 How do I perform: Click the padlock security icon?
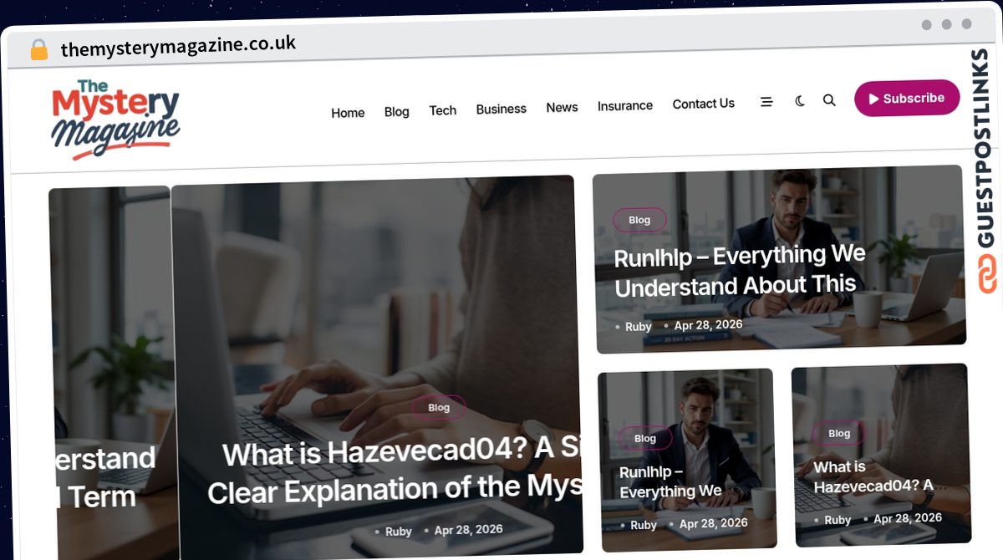pyautogui.click(x=38, y=50)
